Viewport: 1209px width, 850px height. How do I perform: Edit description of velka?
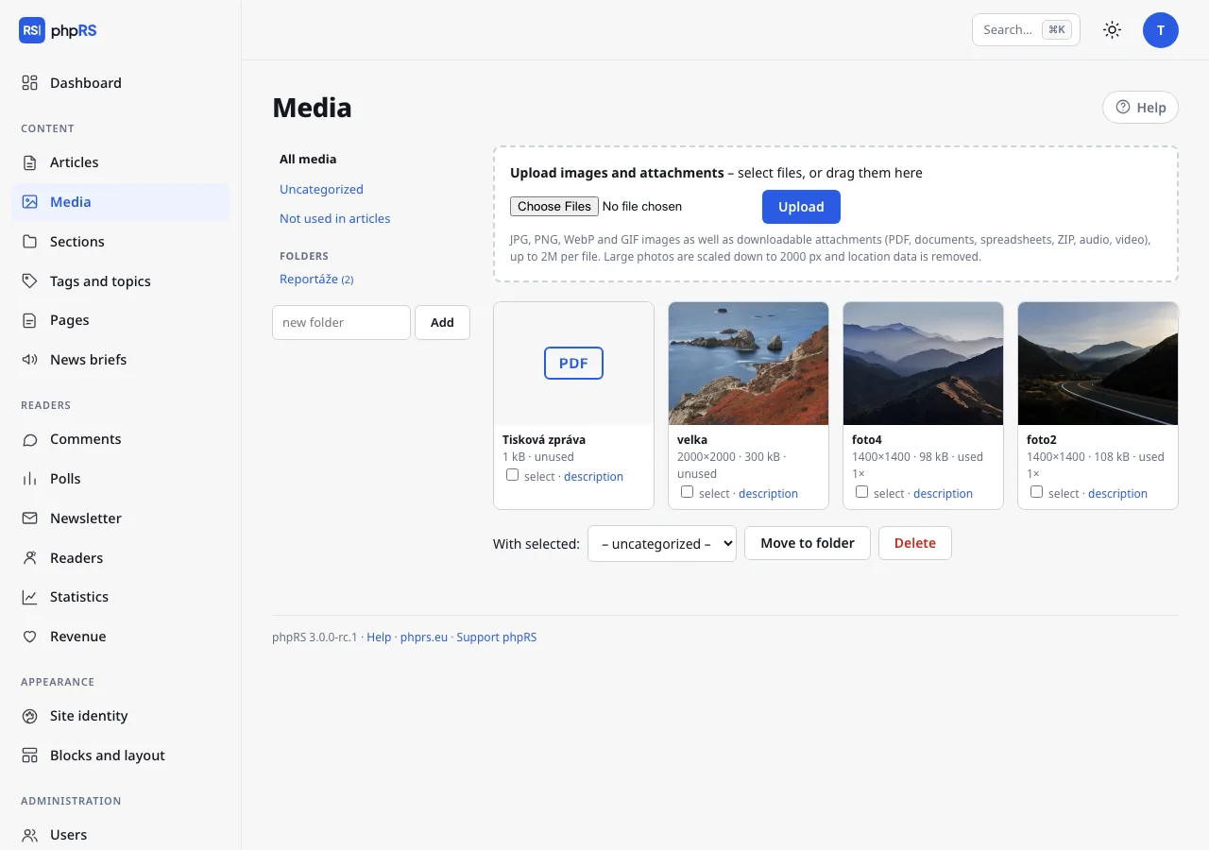[768, 494]
